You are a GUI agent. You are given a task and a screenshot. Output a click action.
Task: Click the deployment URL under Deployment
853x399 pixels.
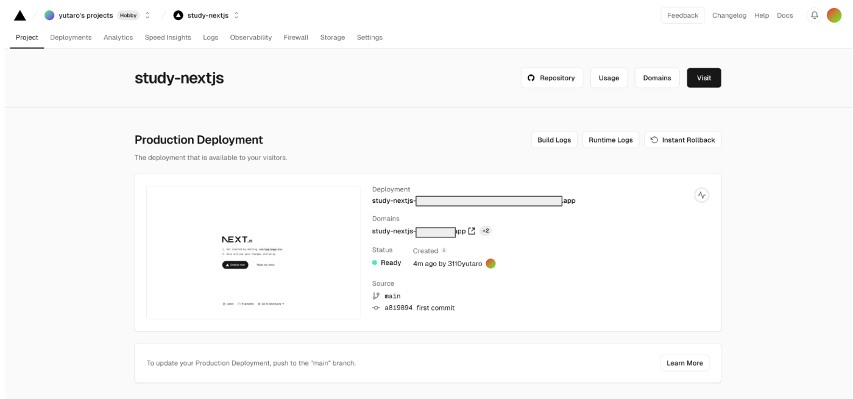(x=473, y=200)
